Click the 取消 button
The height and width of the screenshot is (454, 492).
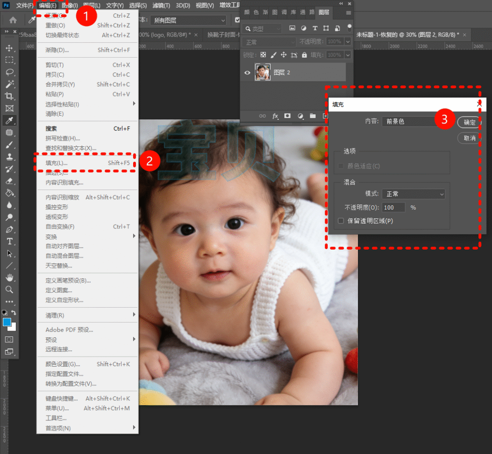point(469,138)
